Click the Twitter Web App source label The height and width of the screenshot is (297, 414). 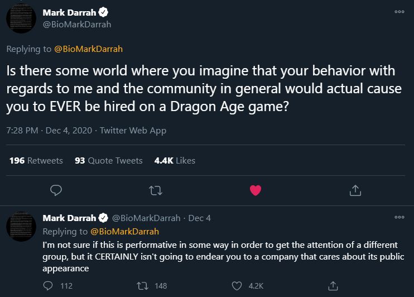click(x=132, y=131)
